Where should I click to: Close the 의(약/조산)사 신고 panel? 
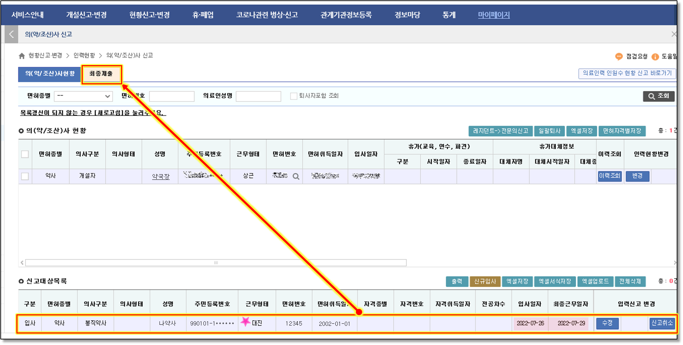674,34
